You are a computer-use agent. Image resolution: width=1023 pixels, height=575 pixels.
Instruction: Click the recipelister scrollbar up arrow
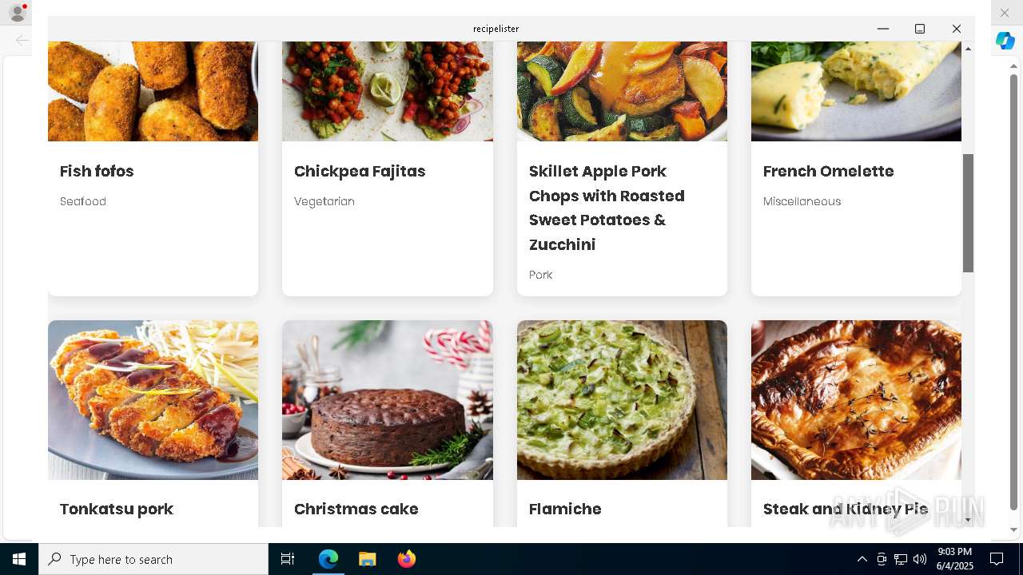(x=968, y=49)
